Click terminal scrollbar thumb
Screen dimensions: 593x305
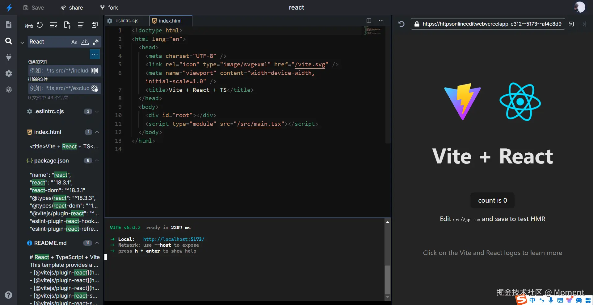(388, 279)
